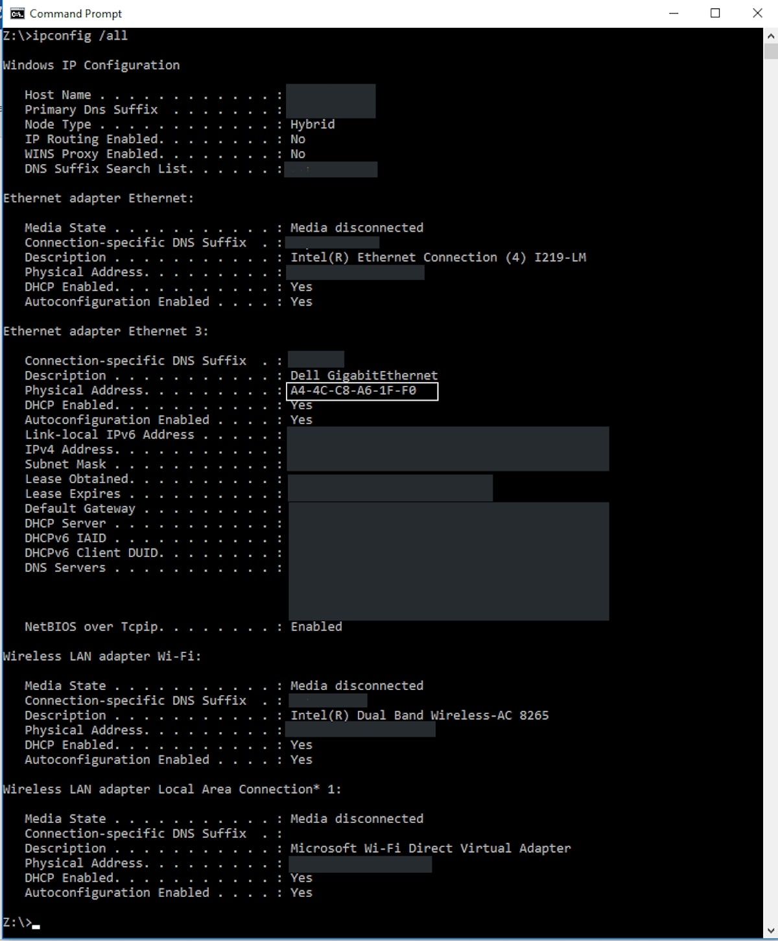Click the typed "ipconfig /all" command

80,36
